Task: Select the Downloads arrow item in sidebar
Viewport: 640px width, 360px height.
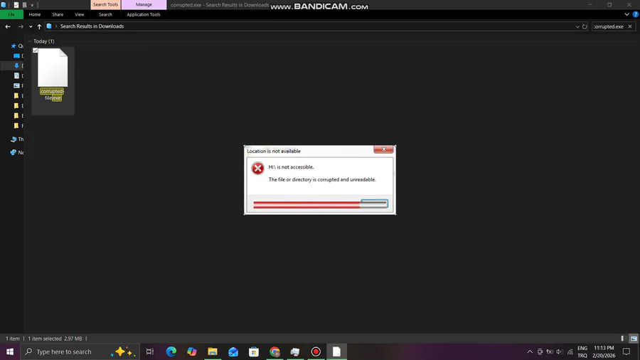Action: 18,65
